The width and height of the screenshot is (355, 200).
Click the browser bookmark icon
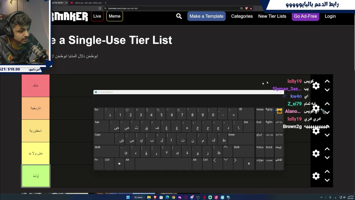coord(100,8)
